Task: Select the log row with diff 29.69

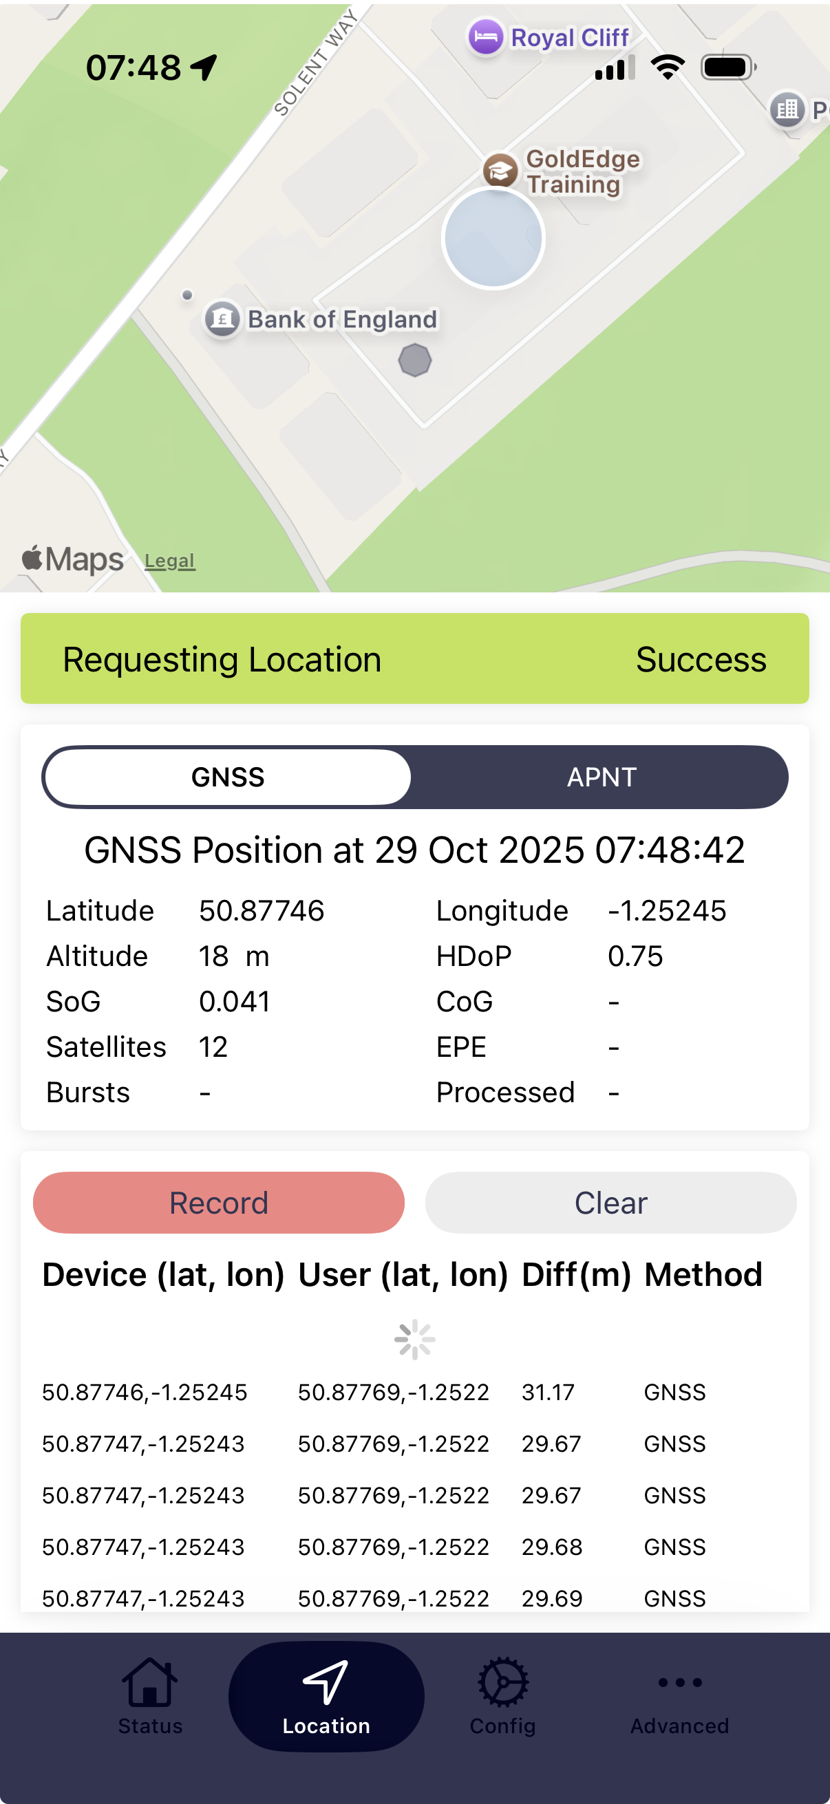Action: 414,1598
